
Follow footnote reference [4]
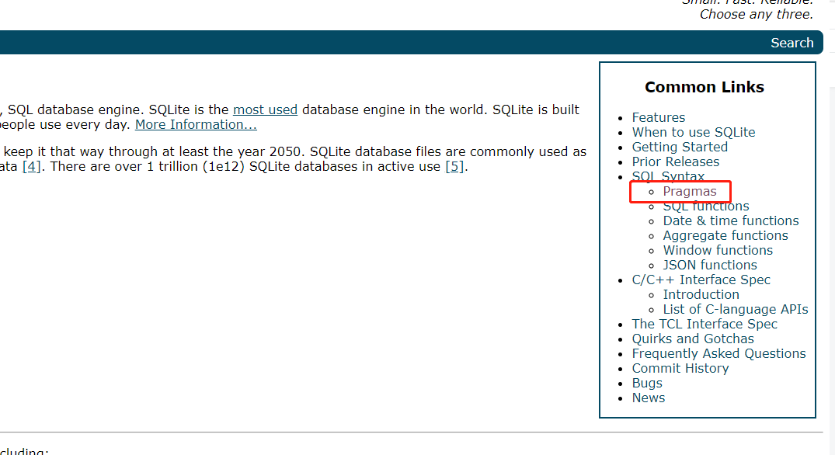point(31,167)
